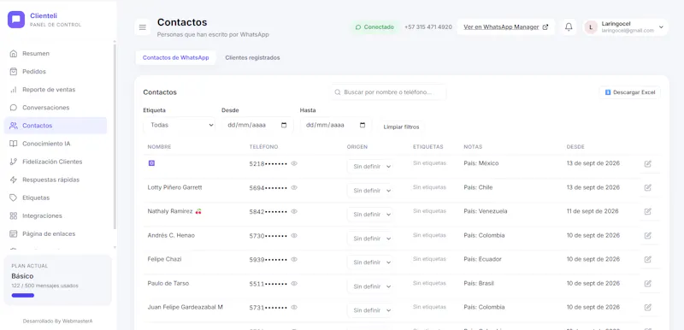Go to Pedidos in the sidebar
Screen dimensions: 684x330
(55, 72)
